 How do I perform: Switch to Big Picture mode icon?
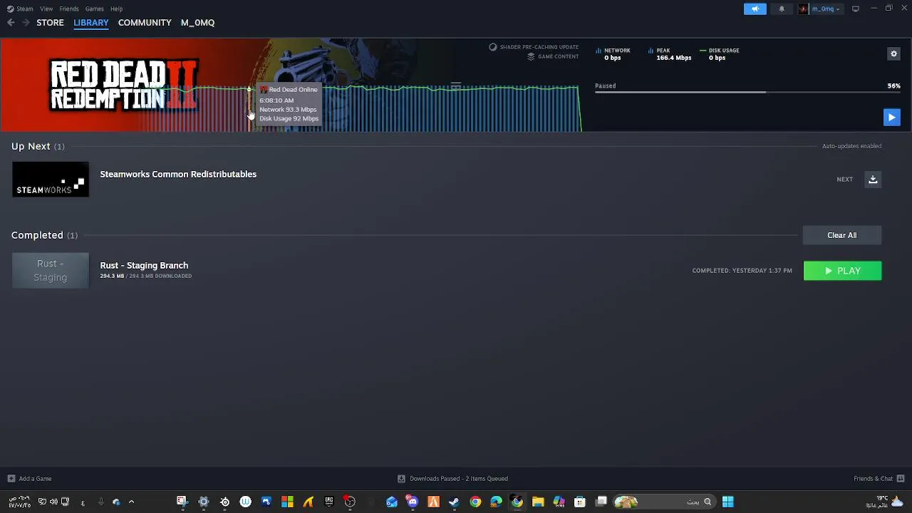click(x=856, y=9)
